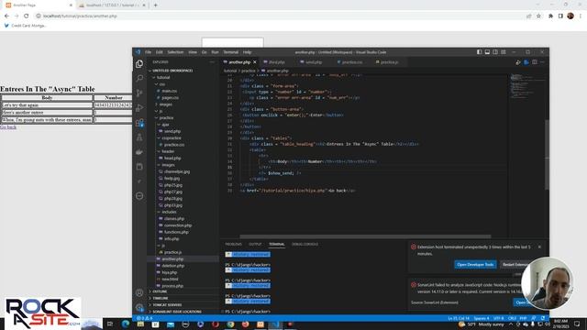The width and height of the screenshot is (587, 330).
Task: Open the Explorer view in VS Code activity bar
Action: click(x=139, y=64)
